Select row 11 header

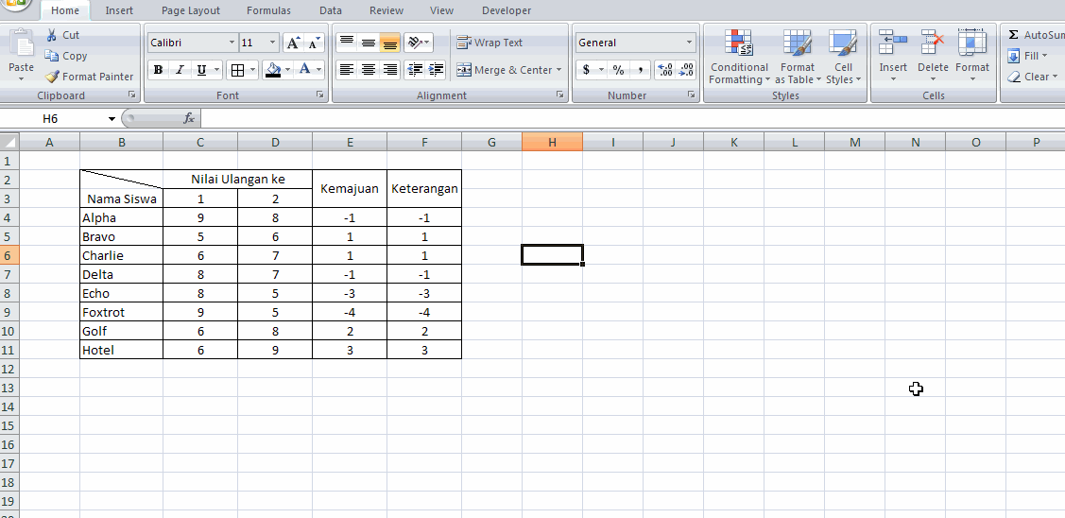click(x=9, y=350)
